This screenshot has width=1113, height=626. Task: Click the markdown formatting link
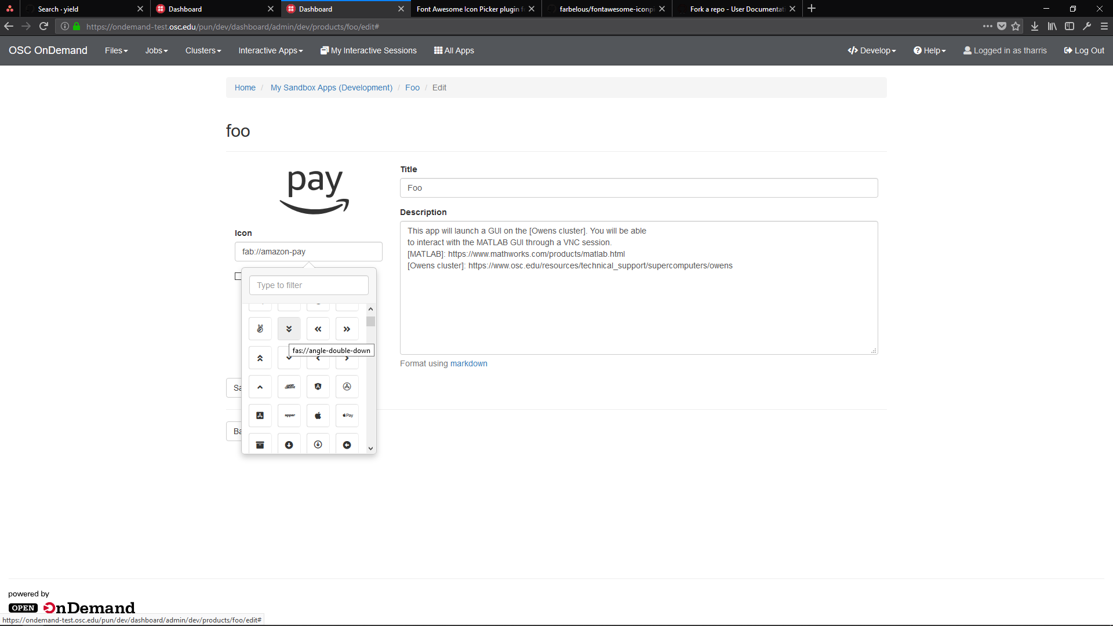click(469, 363)
